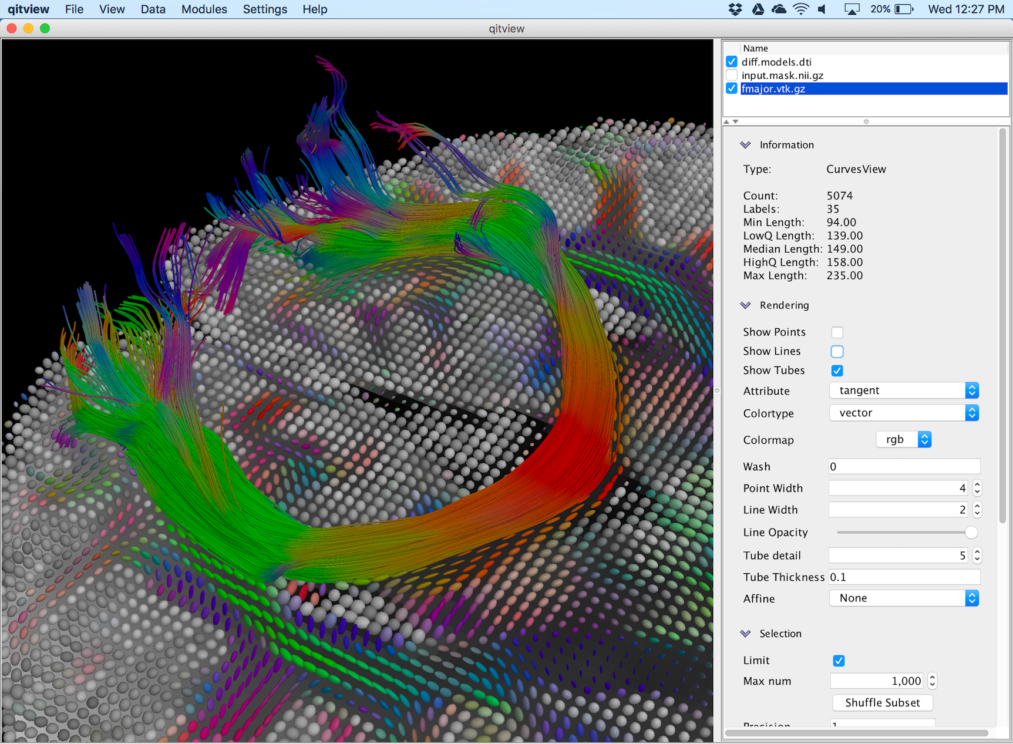Open the Wi-Fi status menu
This screenshot has width=1013, height=744.
[800, 9]
